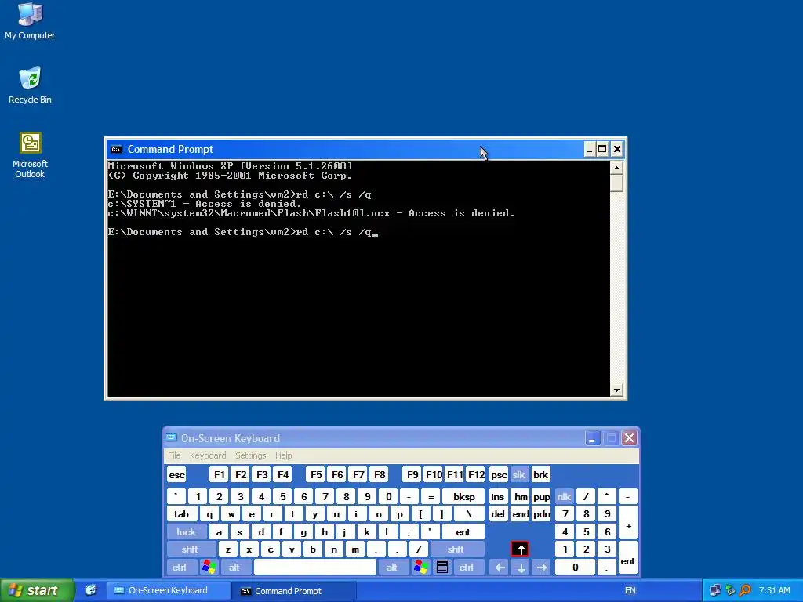803x602 pixels.
Task: Click the psc print screen key
Action: click(498, 474)
